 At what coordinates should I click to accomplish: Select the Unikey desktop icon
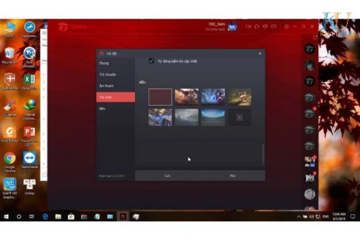point(29,187)
